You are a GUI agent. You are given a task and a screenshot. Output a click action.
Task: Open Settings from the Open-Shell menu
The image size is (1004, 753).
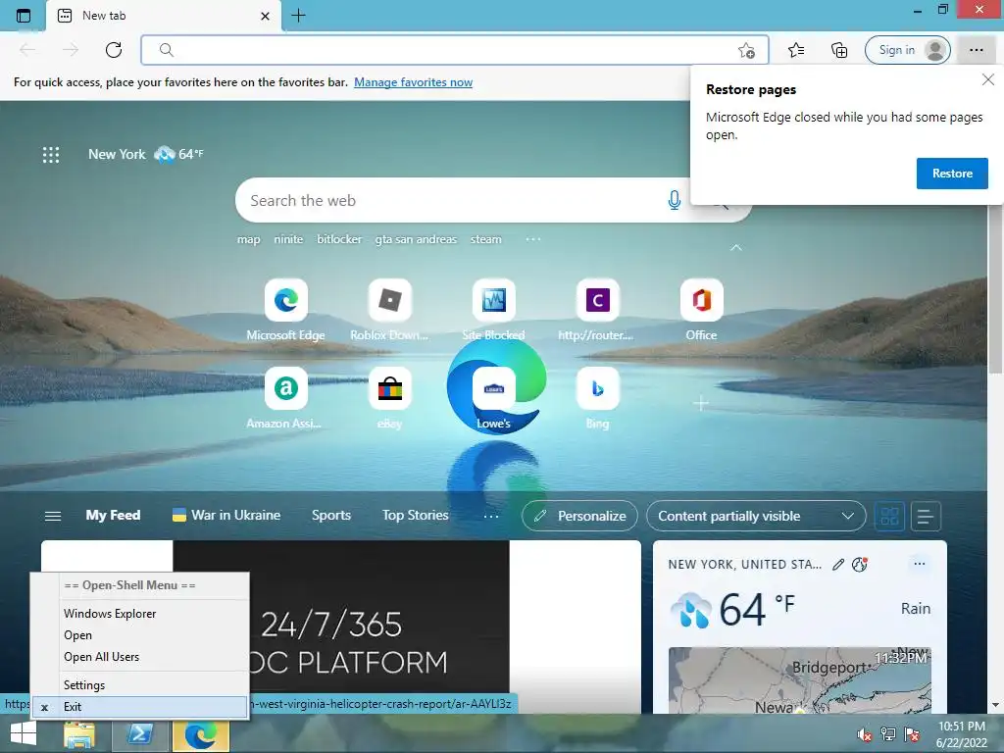click(140, 685)
